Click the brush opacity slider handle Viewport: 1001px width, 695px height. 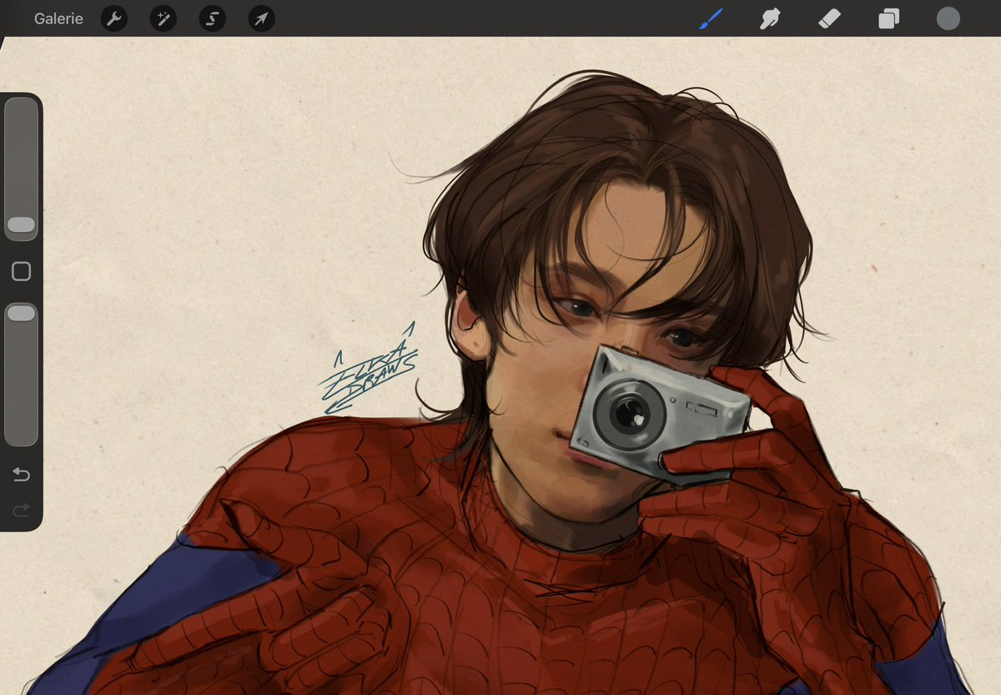coord(22,313)
